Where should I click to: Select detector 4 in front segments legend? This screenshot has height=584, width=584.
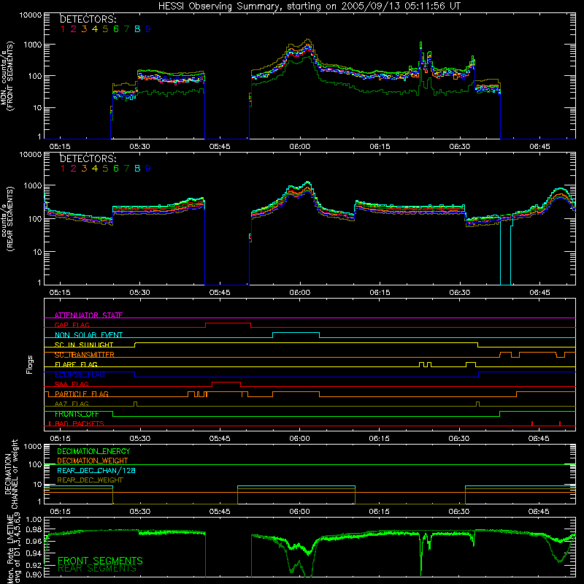click(95, 29)
